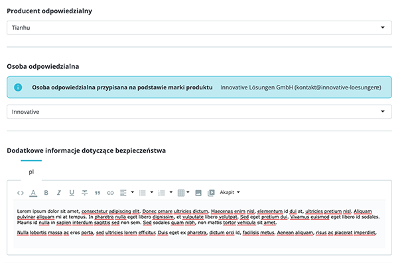
Task: Expand numbered list style options
Action: click(171, 192)
